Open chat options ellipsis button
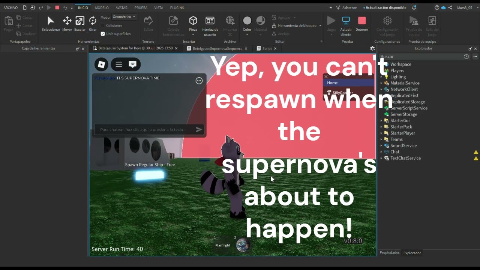This screenshot has width=480, height=270. 199,81
